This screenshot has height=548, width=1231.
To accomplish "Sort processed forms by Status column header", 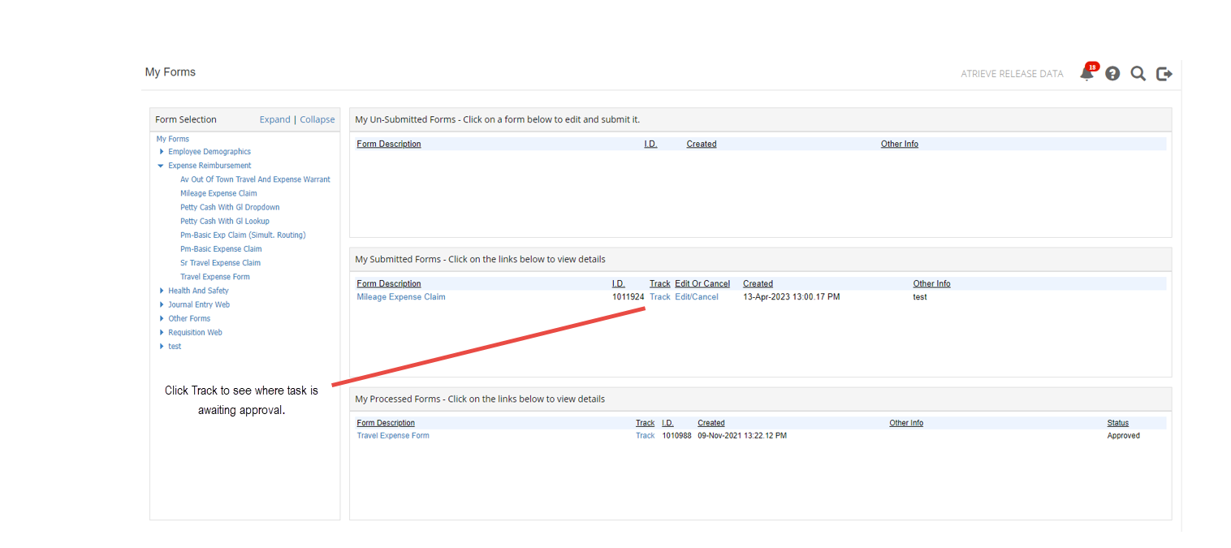I will tap(1117, 423).
